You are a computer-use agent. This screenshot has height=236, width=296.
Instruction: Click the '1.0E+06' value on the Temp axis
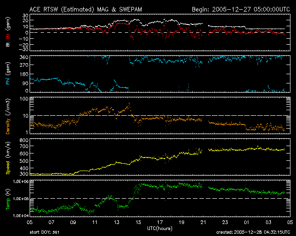click(x=21, y=182)
